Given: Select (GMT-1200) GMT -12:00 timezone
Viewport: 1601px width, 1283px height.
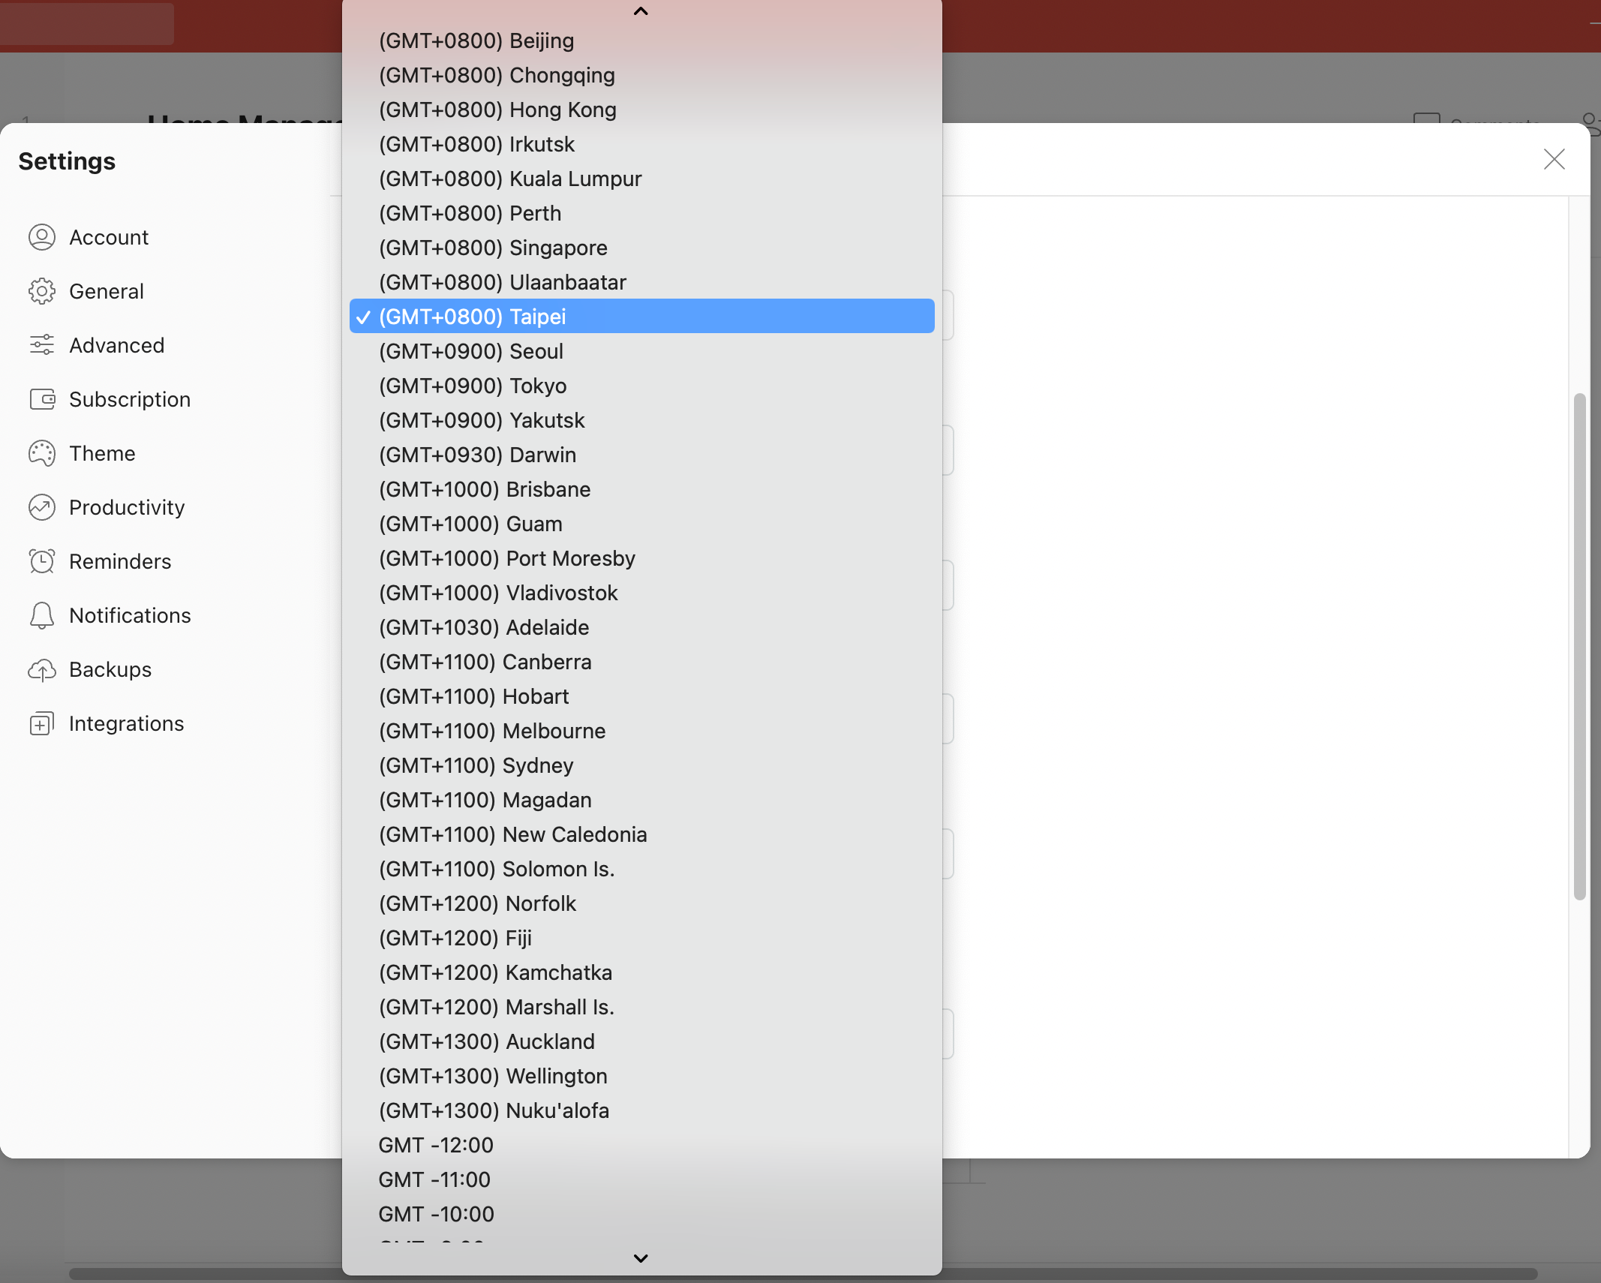Looking at the screenshot, I should pos(434,1144).
